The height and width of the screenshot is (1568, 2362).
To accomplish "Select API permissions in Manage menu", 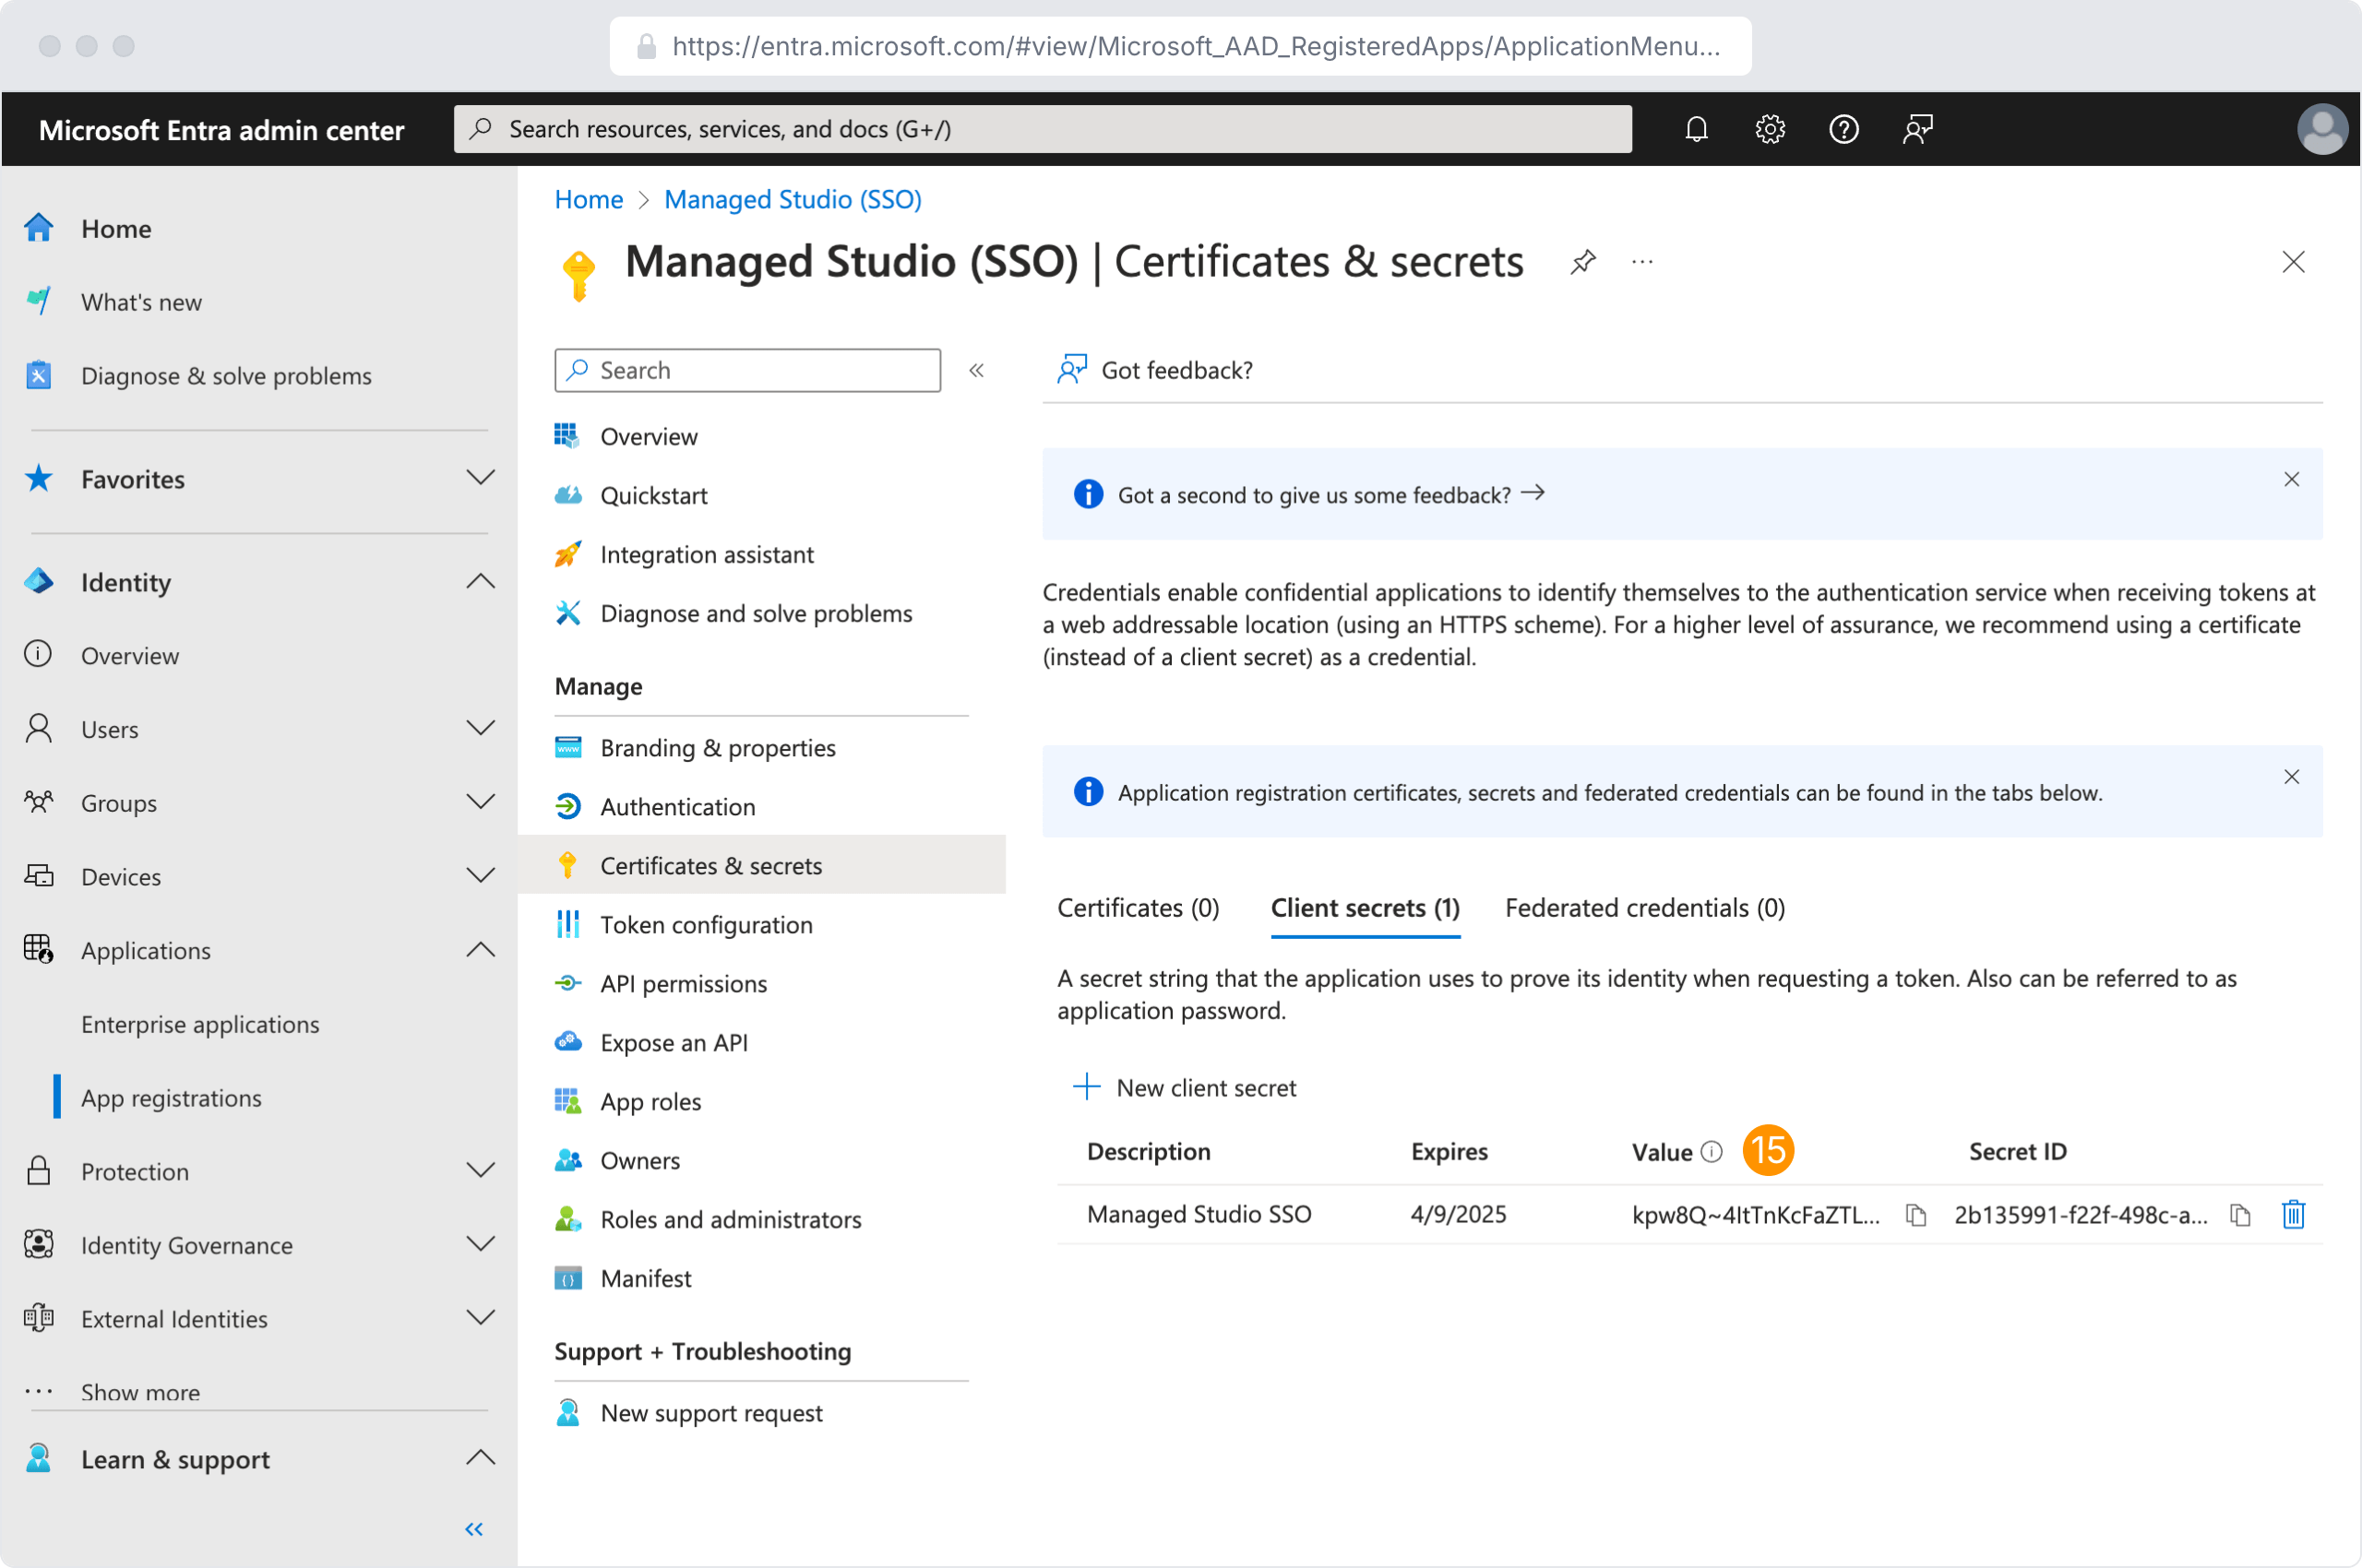I will [682, 983].
